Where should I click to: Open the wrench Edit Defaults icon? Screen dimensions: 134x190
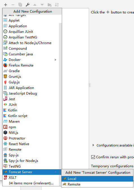point(28,5)
